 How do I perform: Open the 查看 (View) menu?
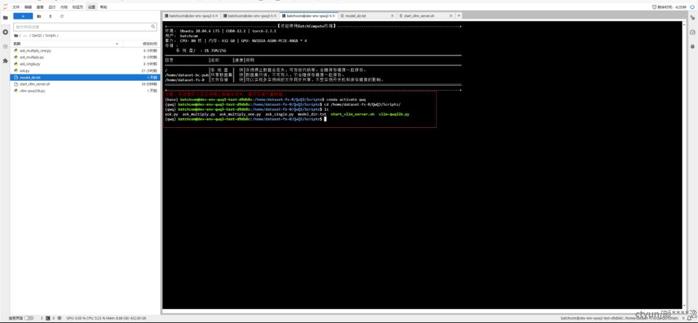click(x=40, y=7)
